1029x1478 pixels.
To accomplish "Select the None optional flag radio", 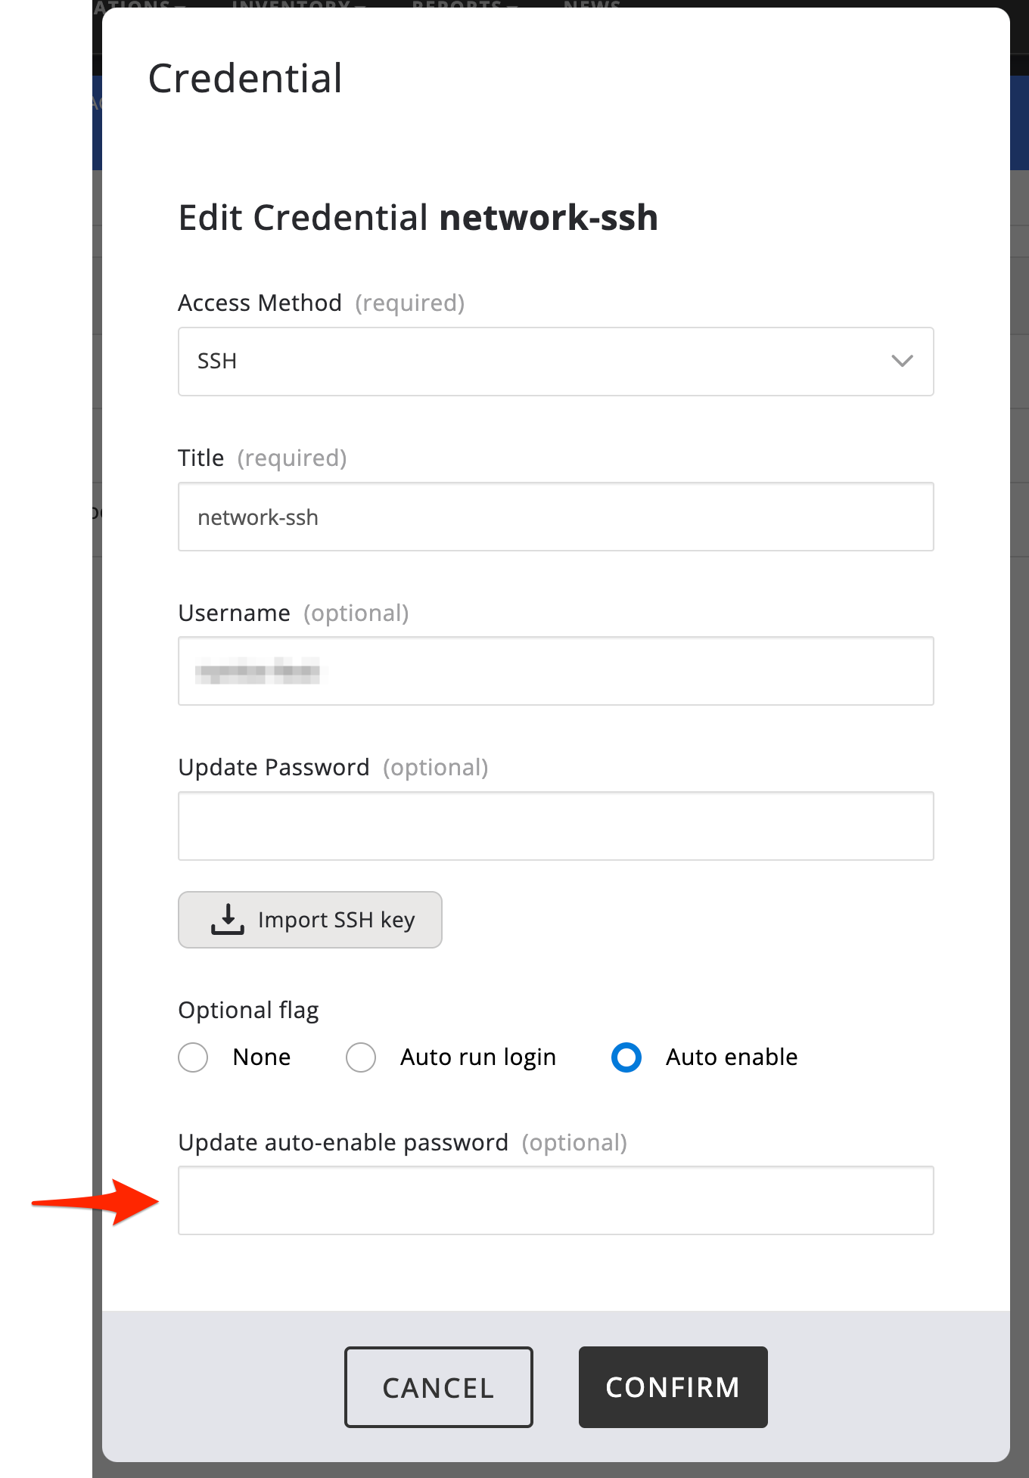I will click(193, 1057).
